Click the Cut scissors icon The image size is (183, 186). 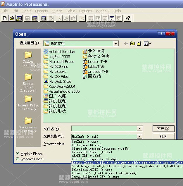[x=59, y=18]
